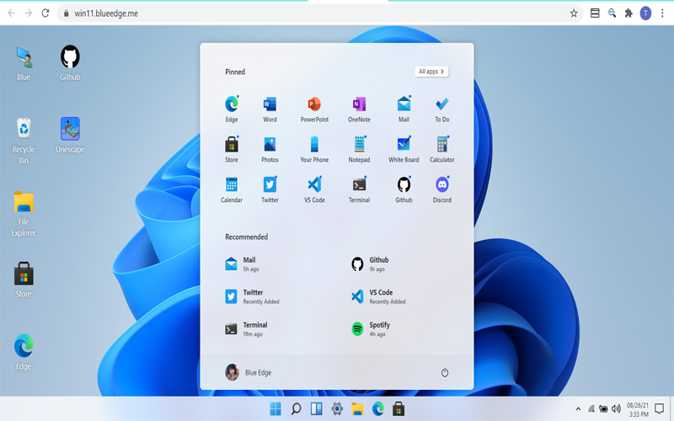The image size is (674, 421).
Task: Open the browser three-dot menu
Action: (x=662, y=13)
